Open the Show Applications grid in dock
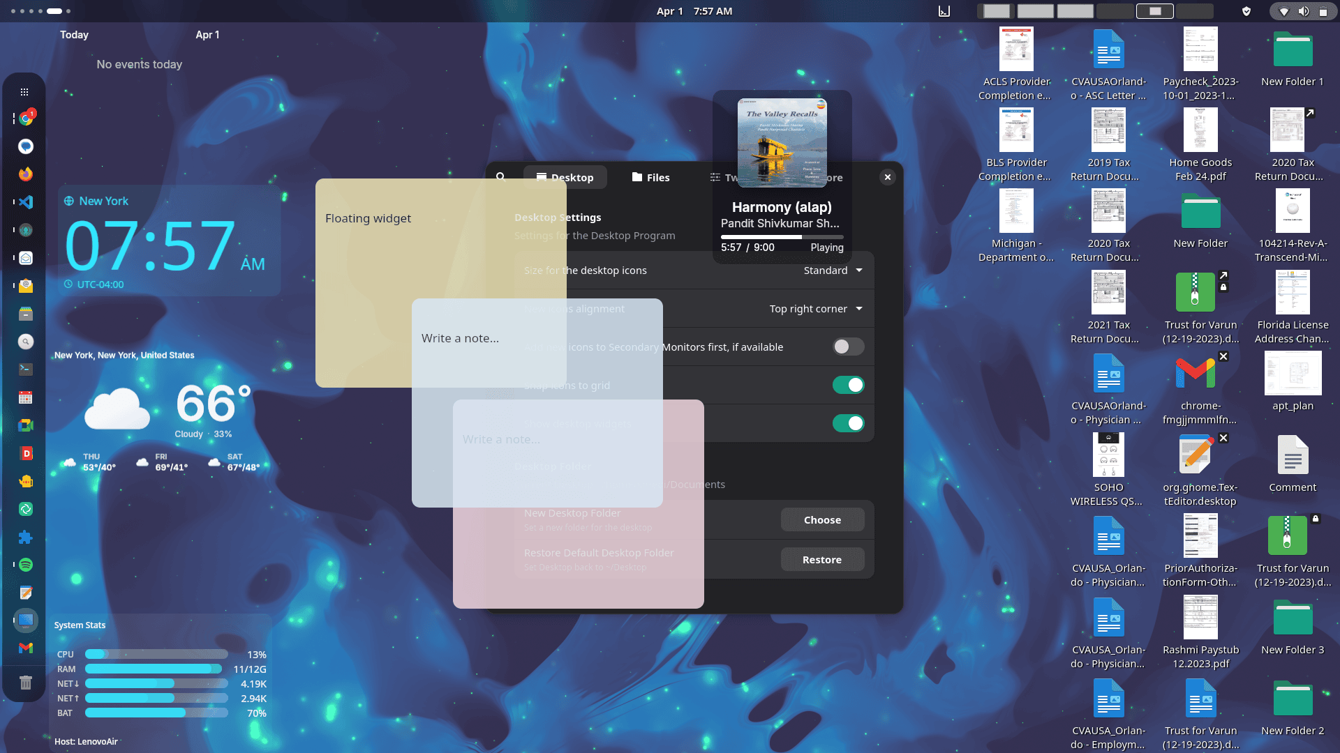Image resolution: width=1340 pixels, height=753 pixels. 25,92
